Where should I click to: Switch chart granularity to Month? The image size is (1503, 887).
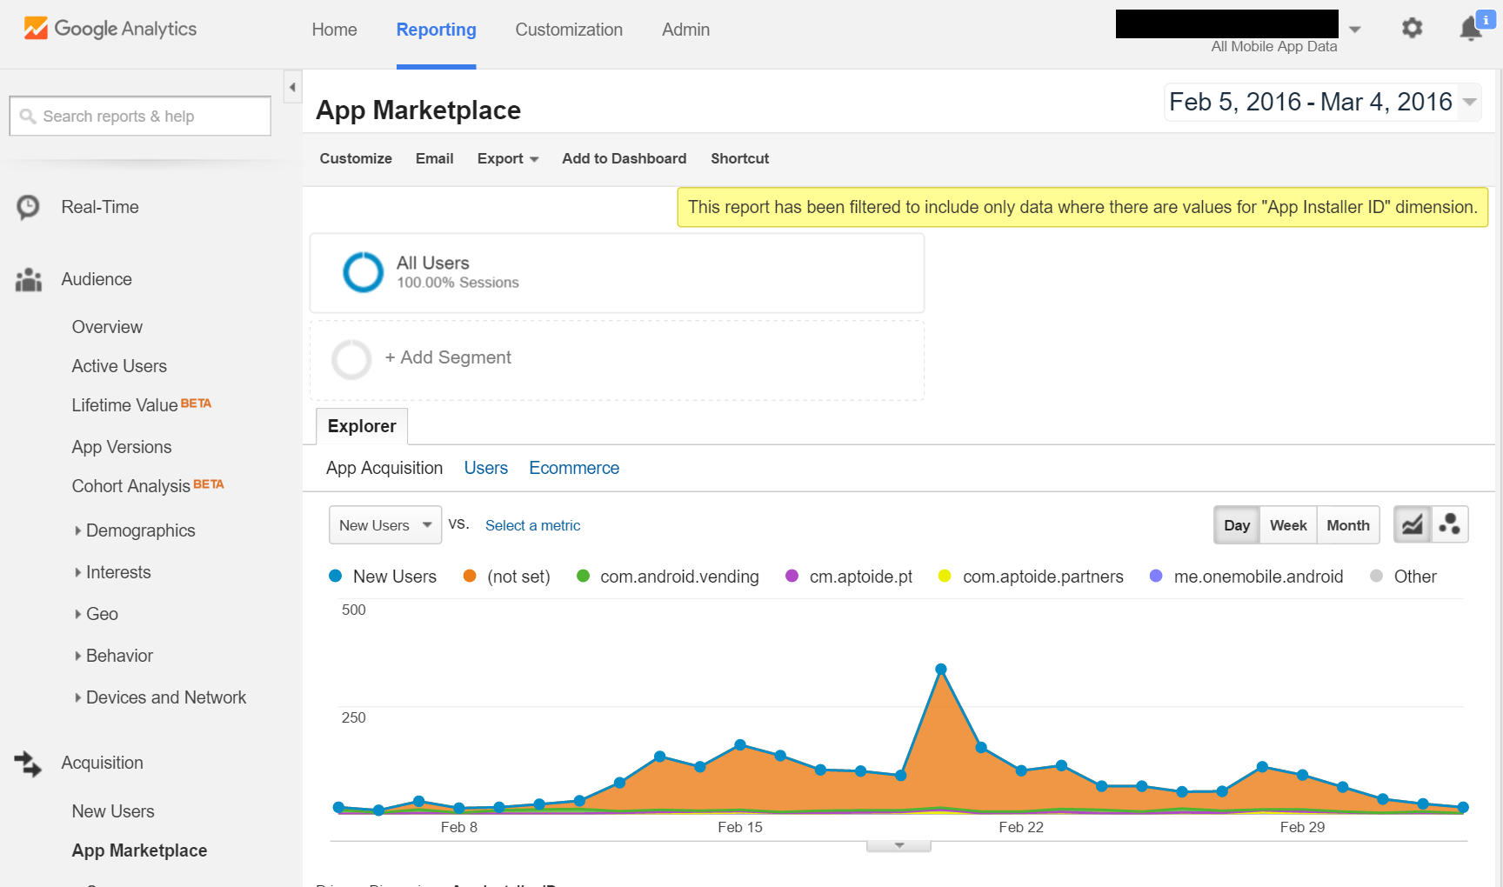1347,525
